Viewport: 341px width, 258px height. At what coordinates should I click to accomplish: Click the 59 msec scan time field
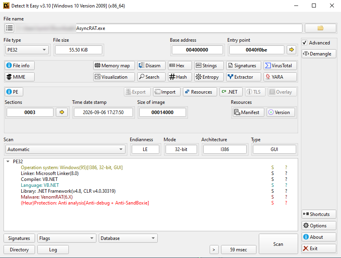pyautogui.click(x=239, y=249)
